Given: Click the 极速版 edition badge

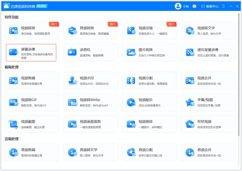Looking at the screenshot, I should [x=42, y=6].
